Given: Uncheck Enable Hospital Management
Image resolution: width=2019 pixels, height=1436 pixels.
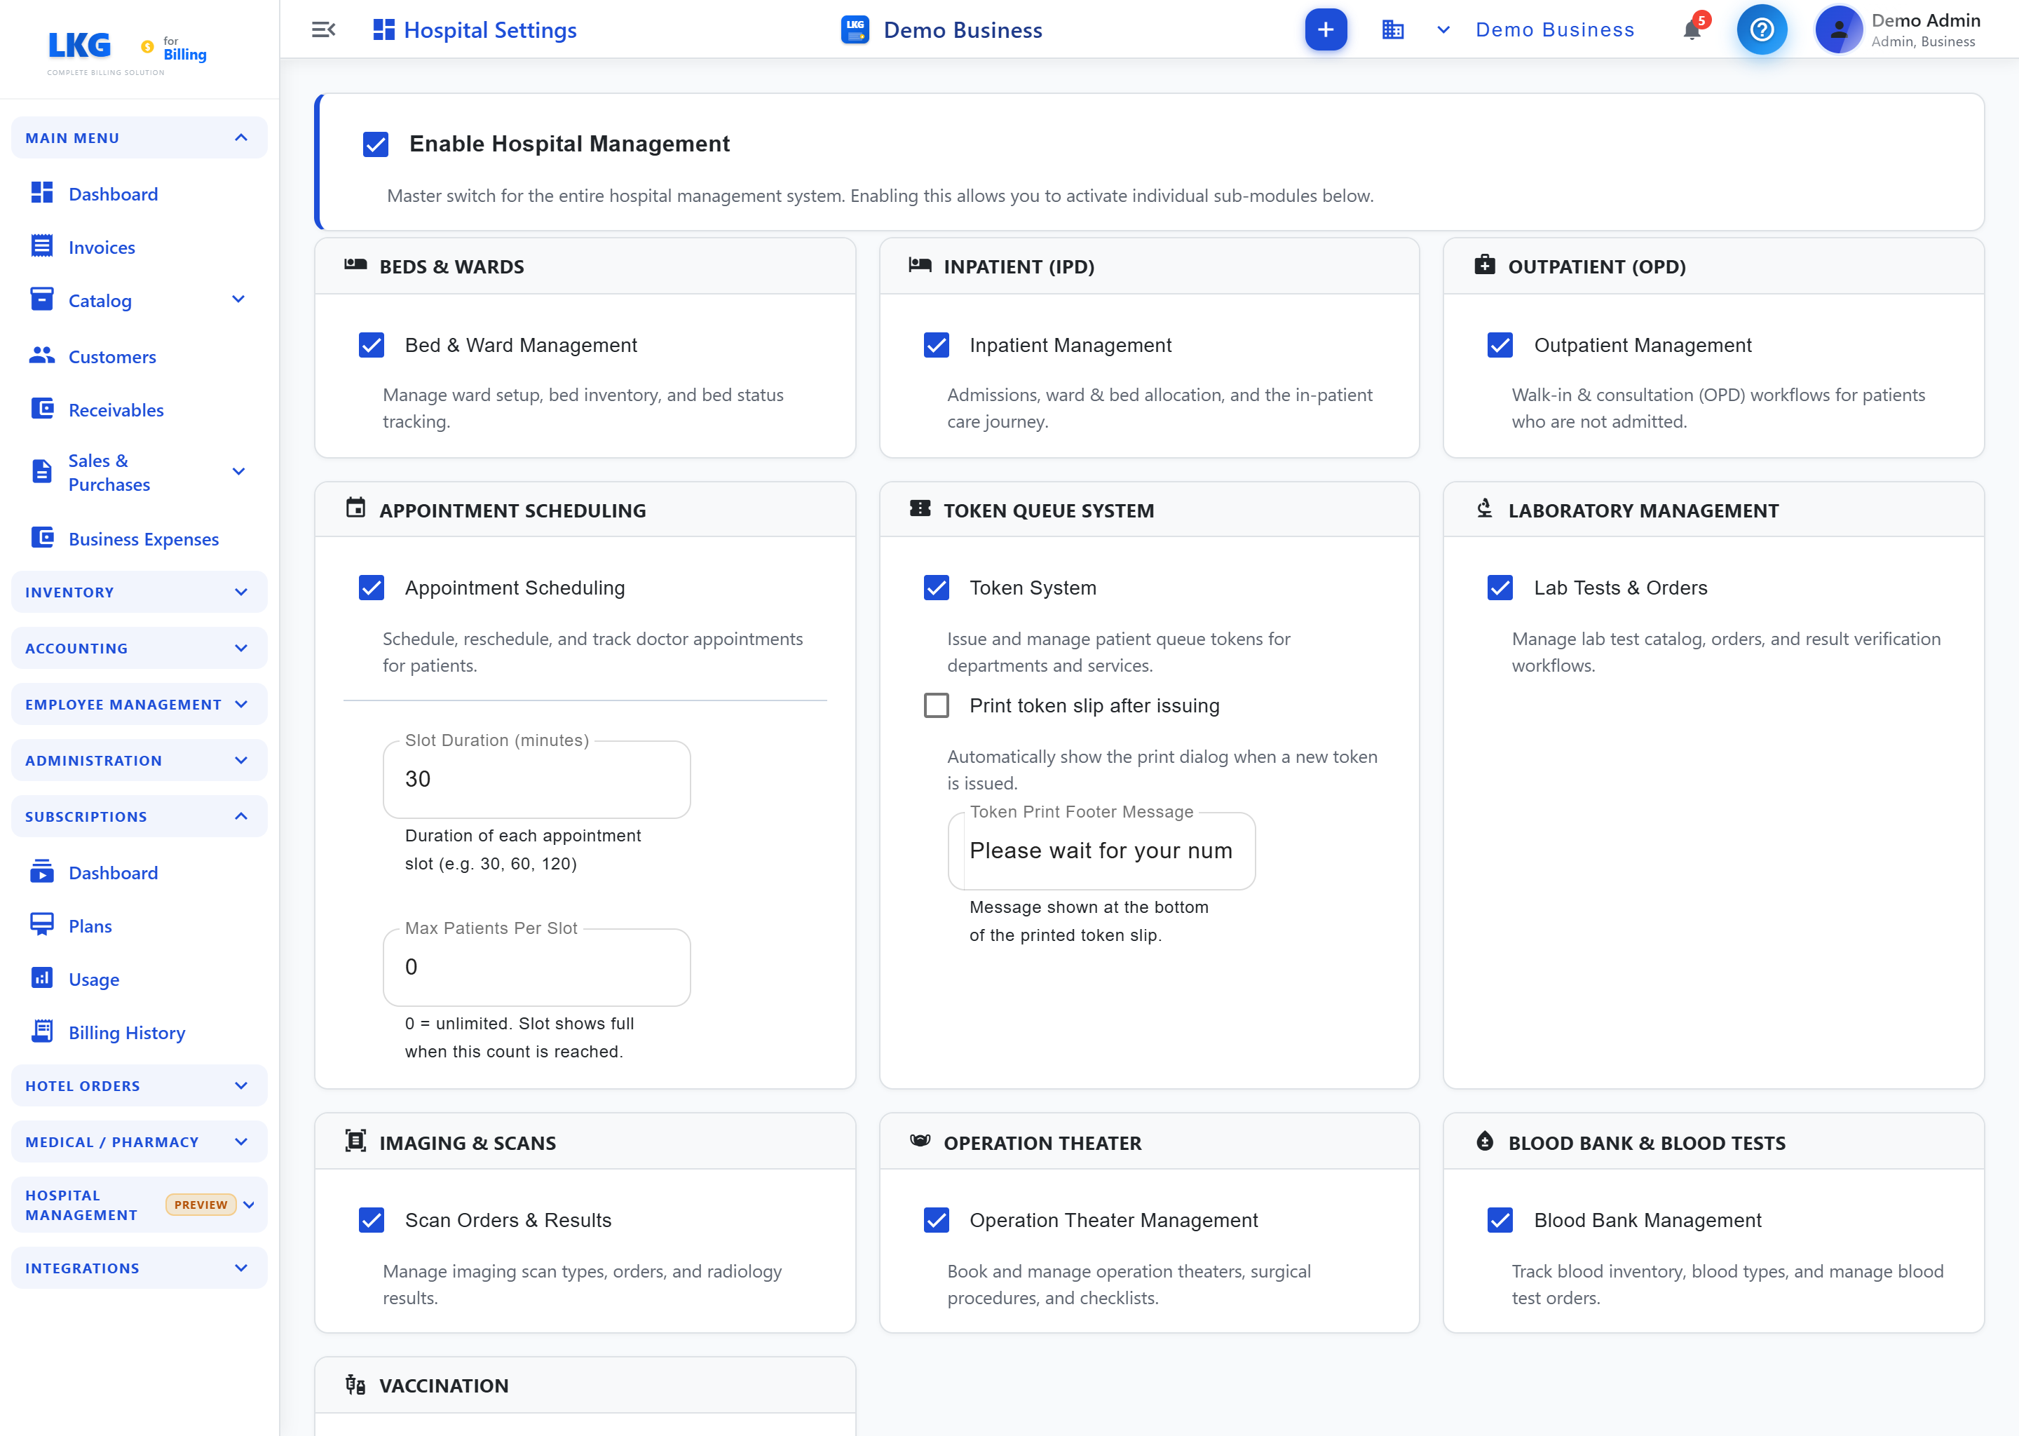Looking at the screenshot, I should tap(376, 144).
